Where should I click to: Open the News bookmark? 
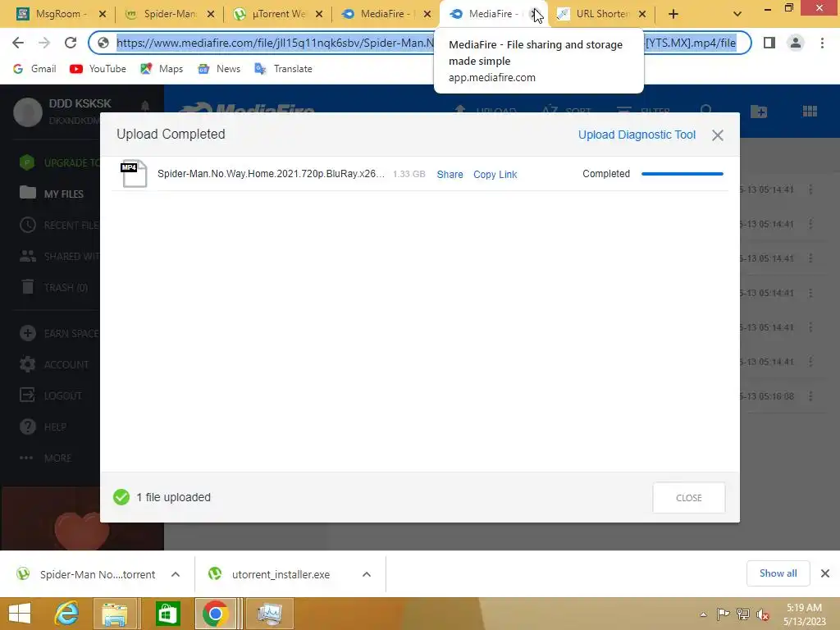coord(219,69)
